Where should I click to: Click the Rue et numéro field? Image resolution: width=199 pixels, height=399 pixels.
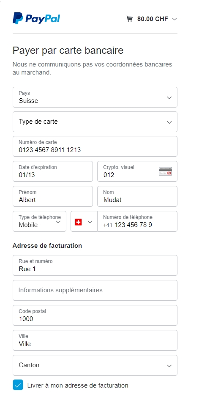tap(95, 266)
